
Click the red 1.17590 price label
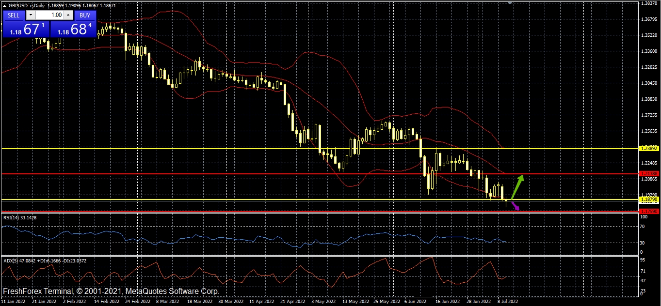coord(648,211)
